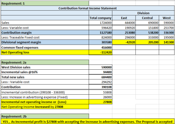Select net operating loss value -112420

pos(101,52)
